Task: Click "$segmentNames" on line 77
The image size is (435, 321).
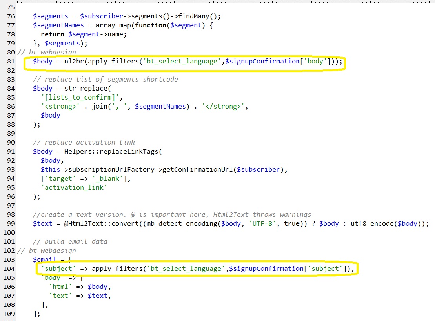Action: click(x=58, y=25)
